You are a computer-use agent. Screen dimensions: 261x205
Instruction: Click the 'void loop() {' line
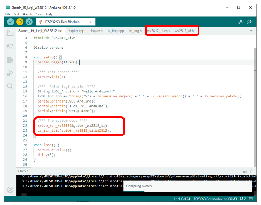coord(46,145)
